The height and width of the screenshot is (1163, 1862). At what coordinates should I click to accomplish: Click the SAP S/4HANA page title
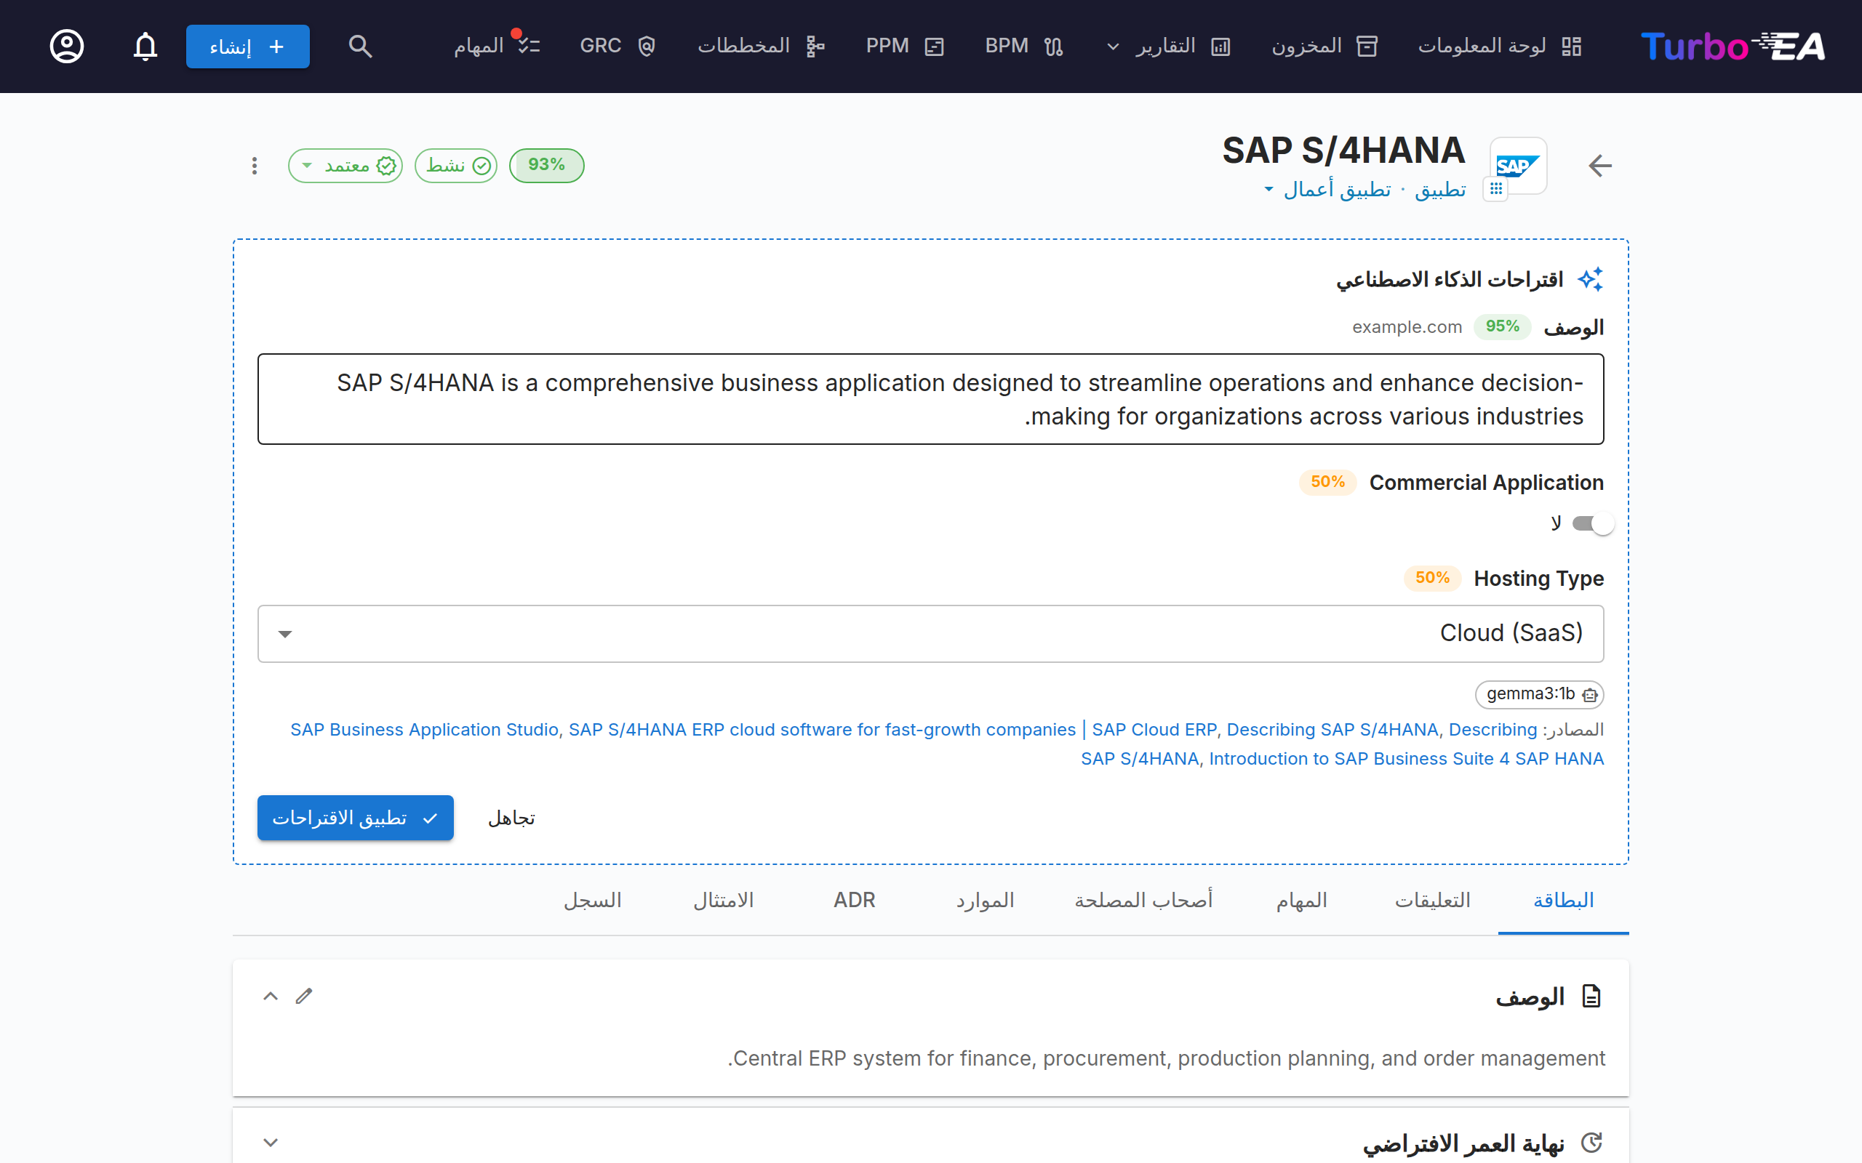[x=1343, y=150]
